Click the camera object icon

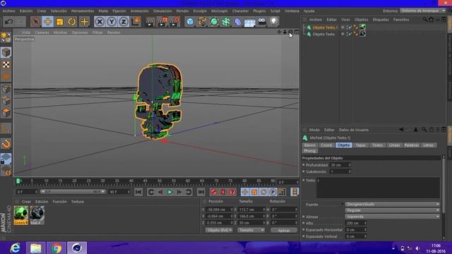(262, 21)
